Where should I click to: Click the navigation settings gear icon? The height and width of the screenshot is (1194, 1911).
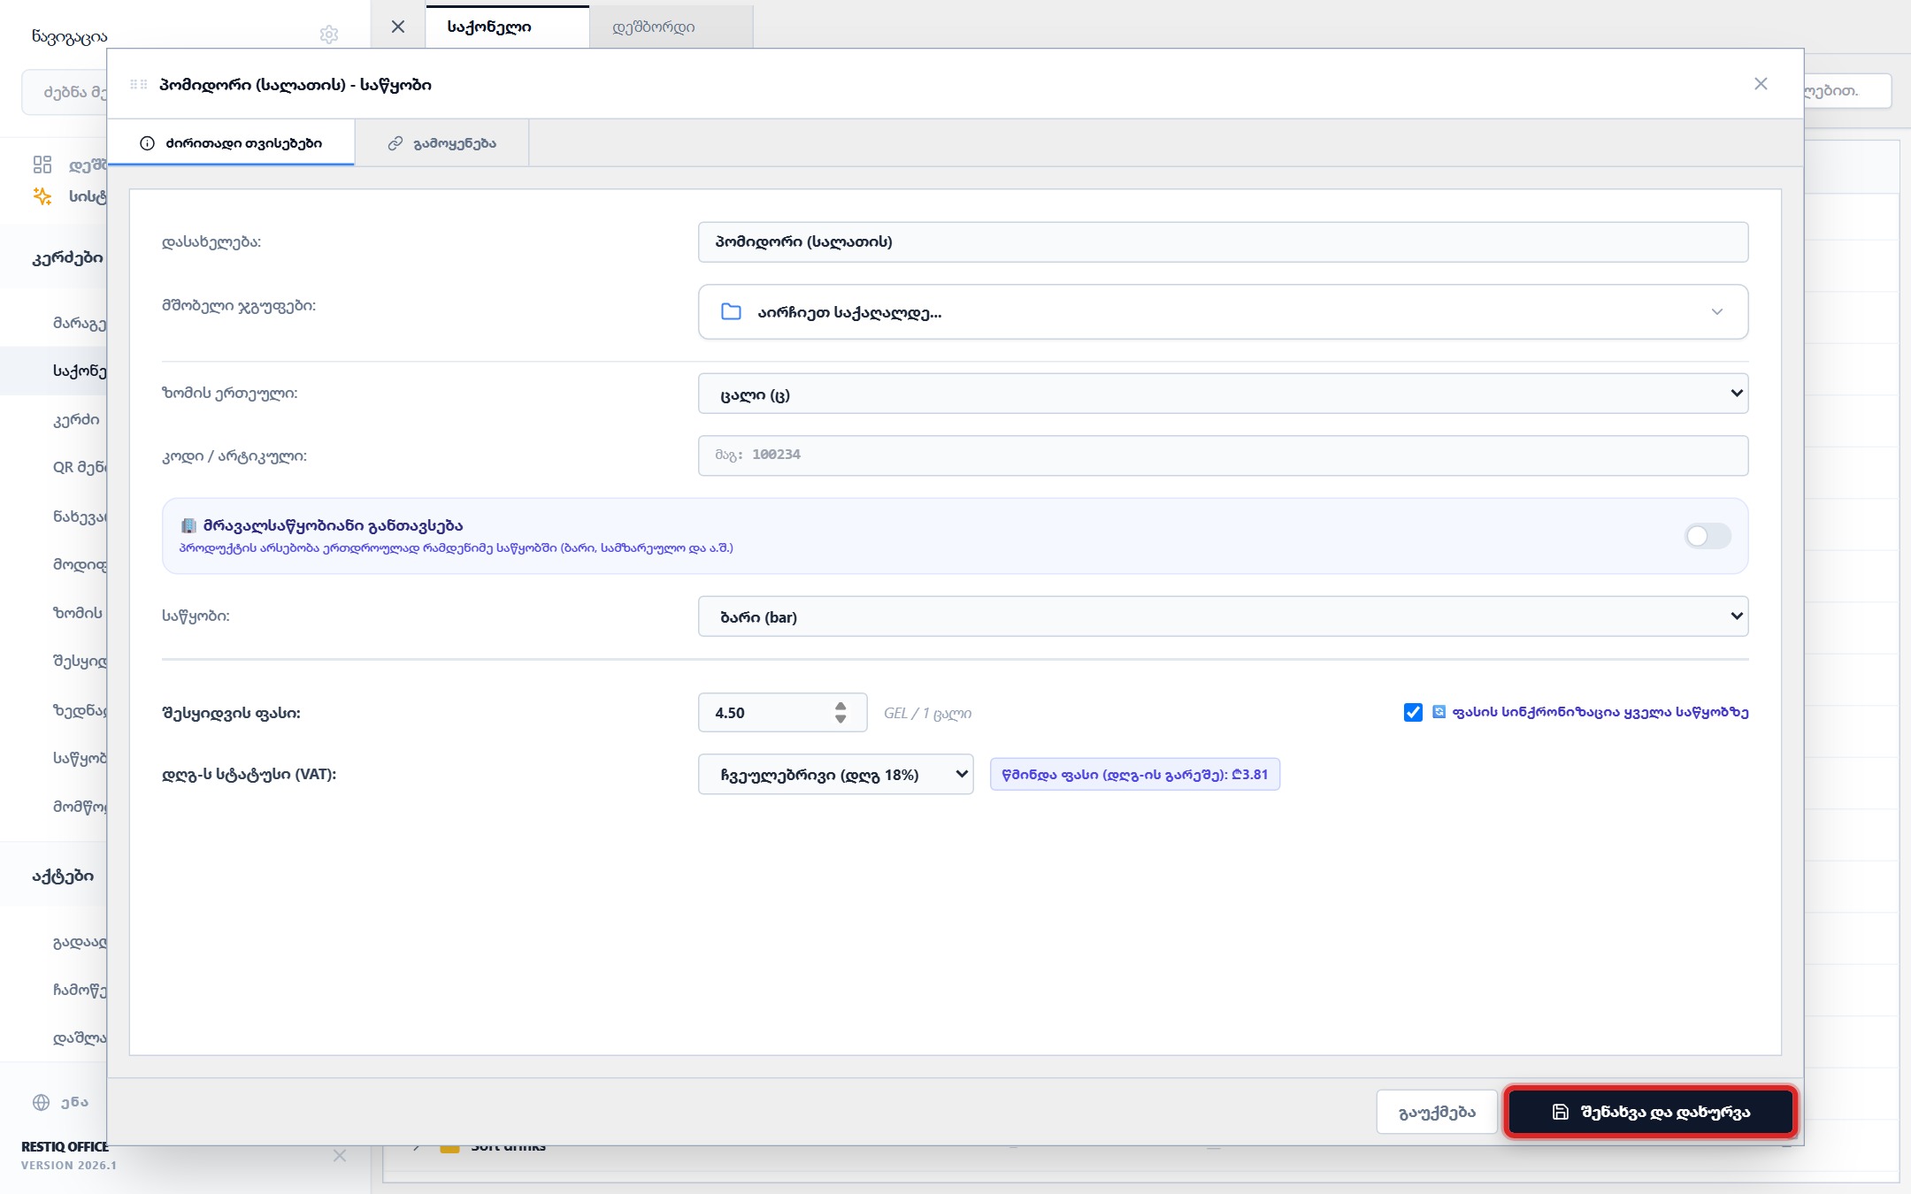(329, 34)
